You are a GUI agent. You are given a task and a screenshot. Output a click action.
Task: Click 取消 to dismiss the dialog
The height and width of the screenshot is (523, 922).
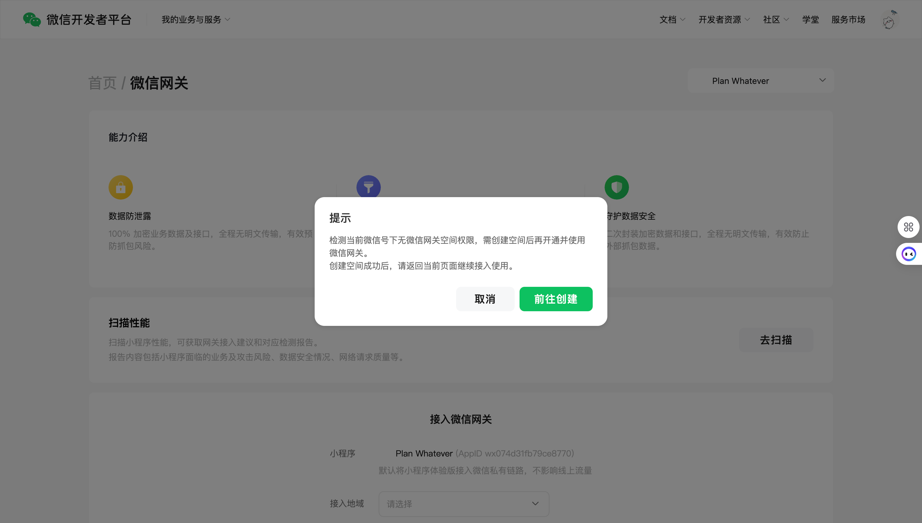(485, 299)
